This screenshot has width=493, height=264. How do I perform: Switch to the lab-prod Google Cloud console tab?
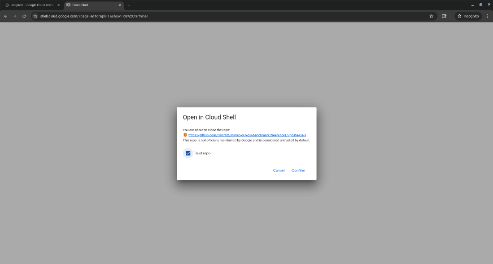pyautogui.click(x=31, y=5)
